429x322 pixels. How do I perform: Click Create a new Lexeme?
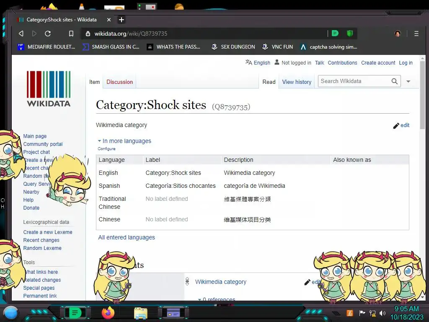pyautogui.click(x=48, y=232)
